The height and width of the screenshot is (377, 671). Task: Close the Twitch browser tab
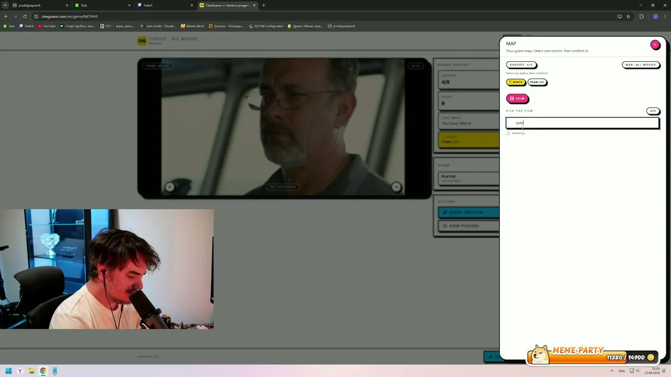[x=191, y=5]
